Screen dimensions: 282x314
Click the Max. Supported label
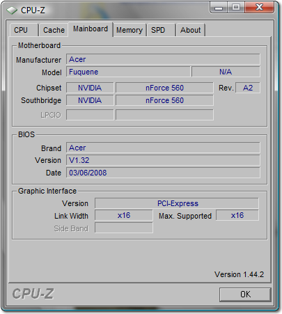[x=185, y=216]
